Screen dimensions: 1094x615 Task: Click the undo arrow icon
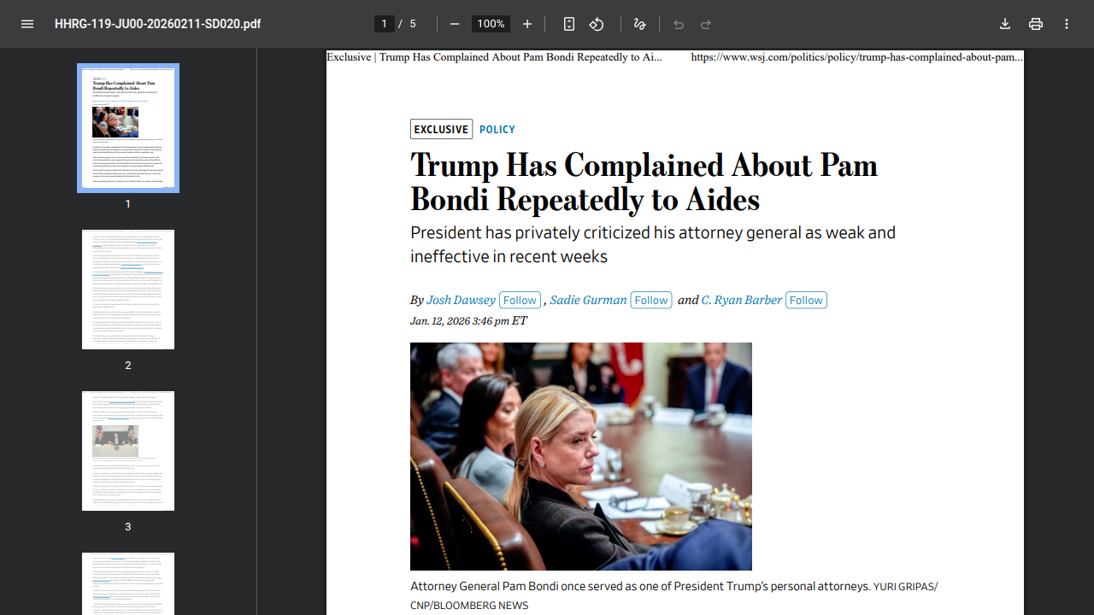[679, 24]
